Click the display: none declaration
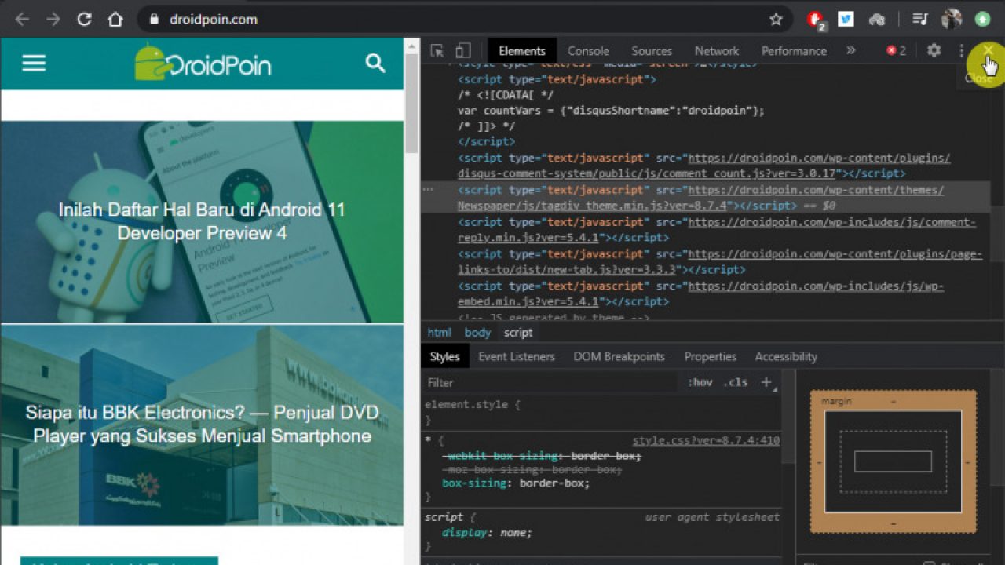1005x565 pixels. coord(487,533)
